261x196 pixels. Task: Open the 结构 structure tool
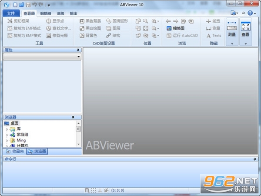[113, 36]
